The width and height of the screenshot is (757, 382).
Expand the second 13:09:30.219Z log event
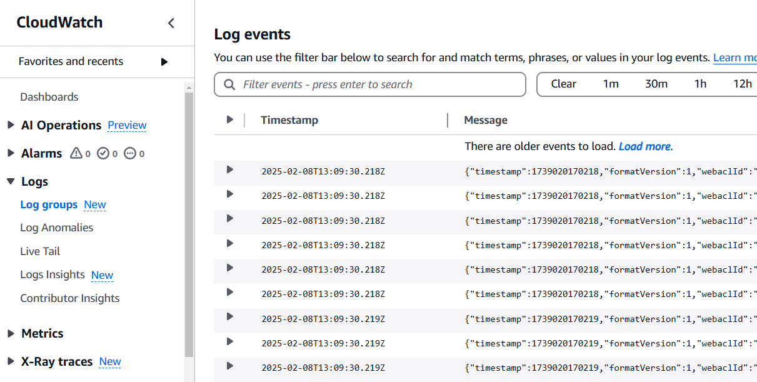pos(230,341)
